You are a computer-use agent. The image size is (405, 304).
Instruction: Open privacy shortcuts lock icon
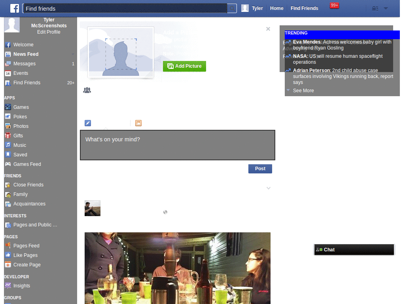(x=375, y=9)
